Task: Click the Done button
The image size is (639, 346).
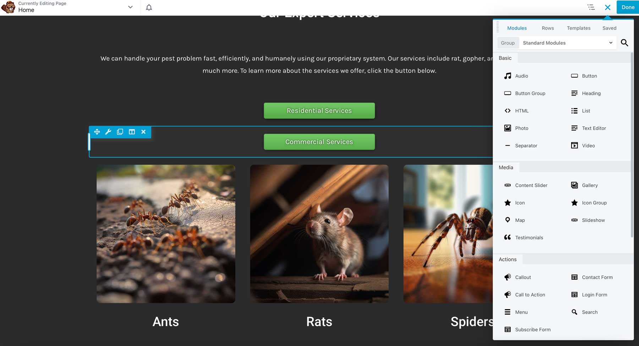Action: 628,7
